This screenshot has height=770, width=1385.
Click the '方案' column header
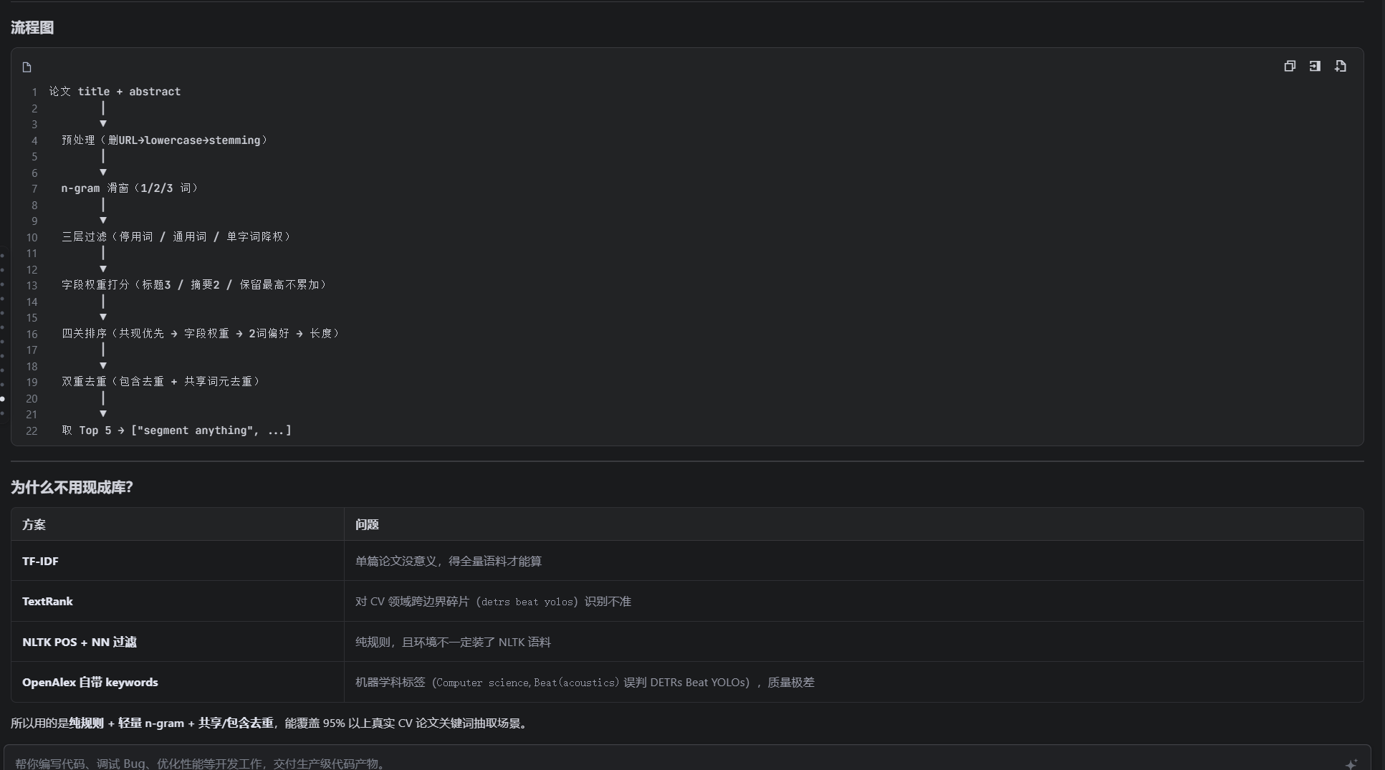coord(178,524)
